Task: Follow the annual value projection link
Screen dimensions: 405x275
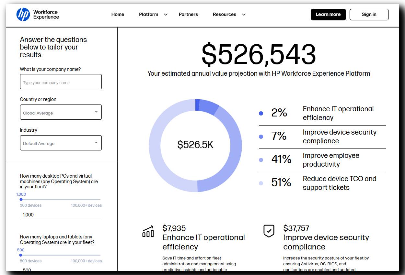Action: pos(224,73)
